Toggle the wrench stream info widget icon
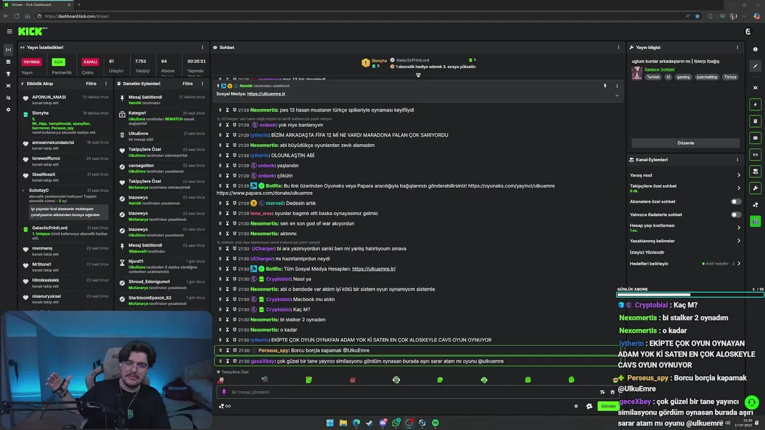 (x=755, y=188)
